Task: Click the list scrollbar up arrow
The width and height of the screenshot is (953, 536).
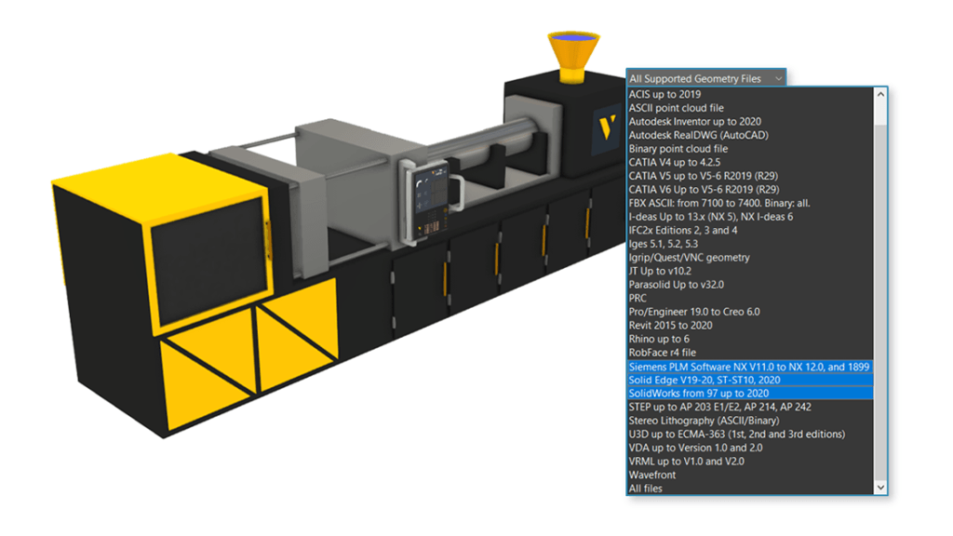Action: (880, 94)
